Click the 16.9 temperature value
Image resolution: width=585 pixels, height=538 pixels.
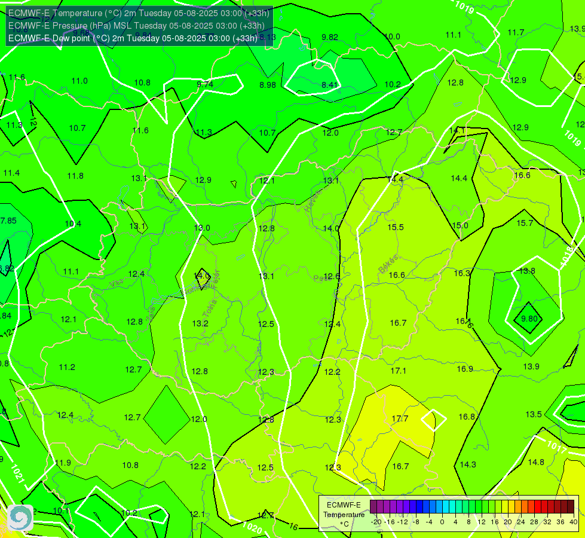[465, 369]
